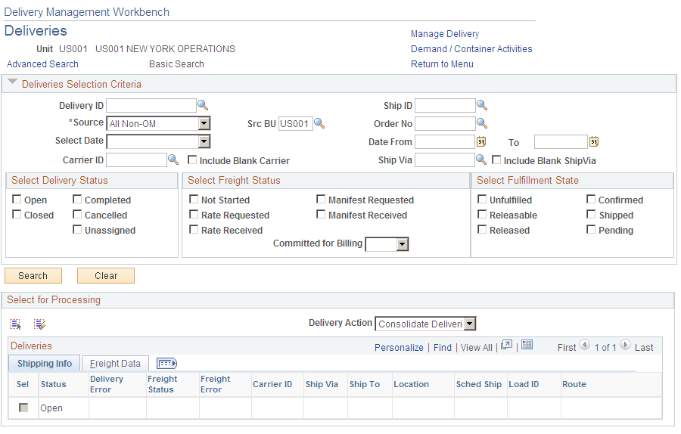Open the Ship ID lookup magnifier
The width and height of the screenshot is (681, 434).
click(x=482, y=105)
